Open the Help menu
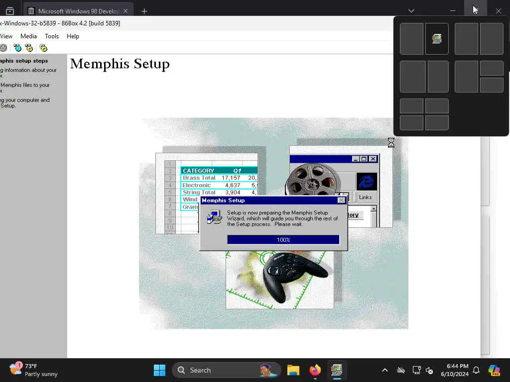 tap(73, 36)
